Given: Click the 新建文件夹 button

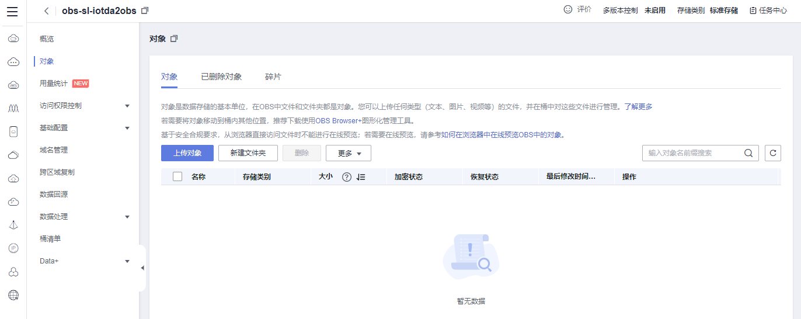Looking at the screenshot, I should coord(248,153).
